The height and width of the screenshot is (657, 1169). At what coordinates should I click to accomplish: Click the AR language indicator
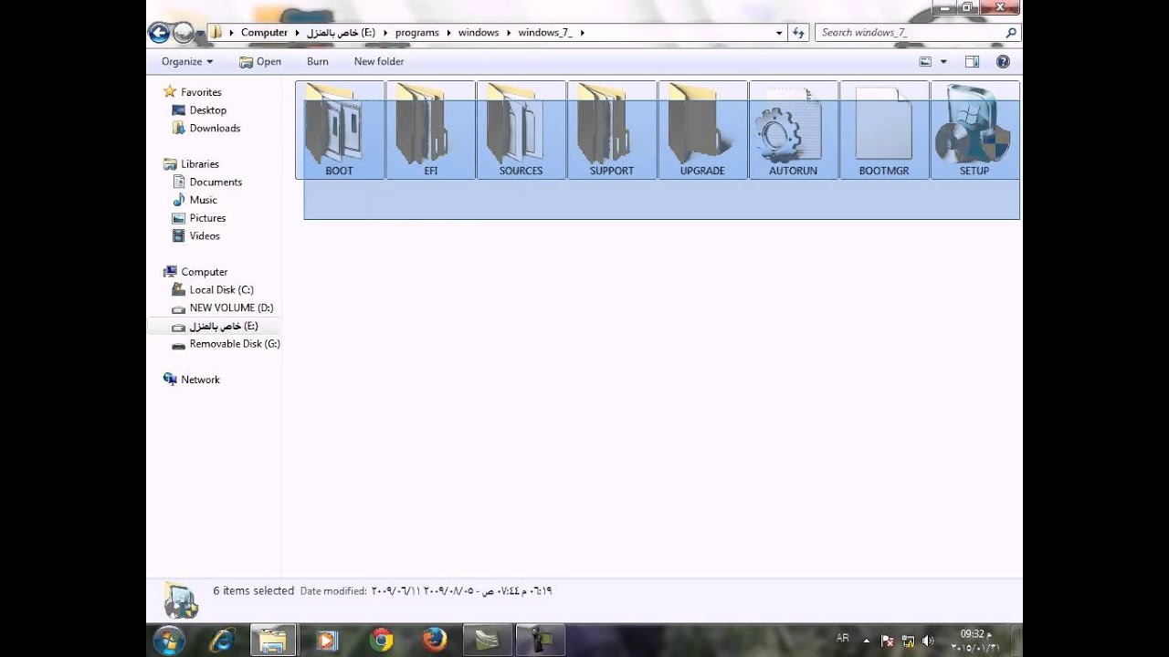pyautogui.click(x=843, y=639)
